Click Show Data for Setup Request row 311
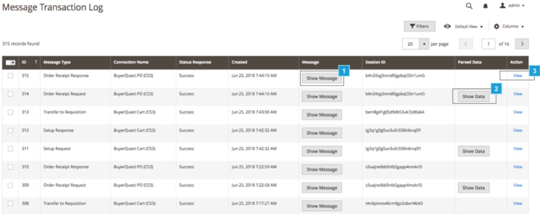Viewport: 540px width, 214px height. (x=473, y=151)
